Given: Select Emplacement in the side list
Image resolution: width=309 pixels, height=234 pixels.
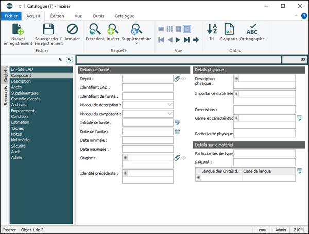Looking at the screenshot, I should (23, 111).
